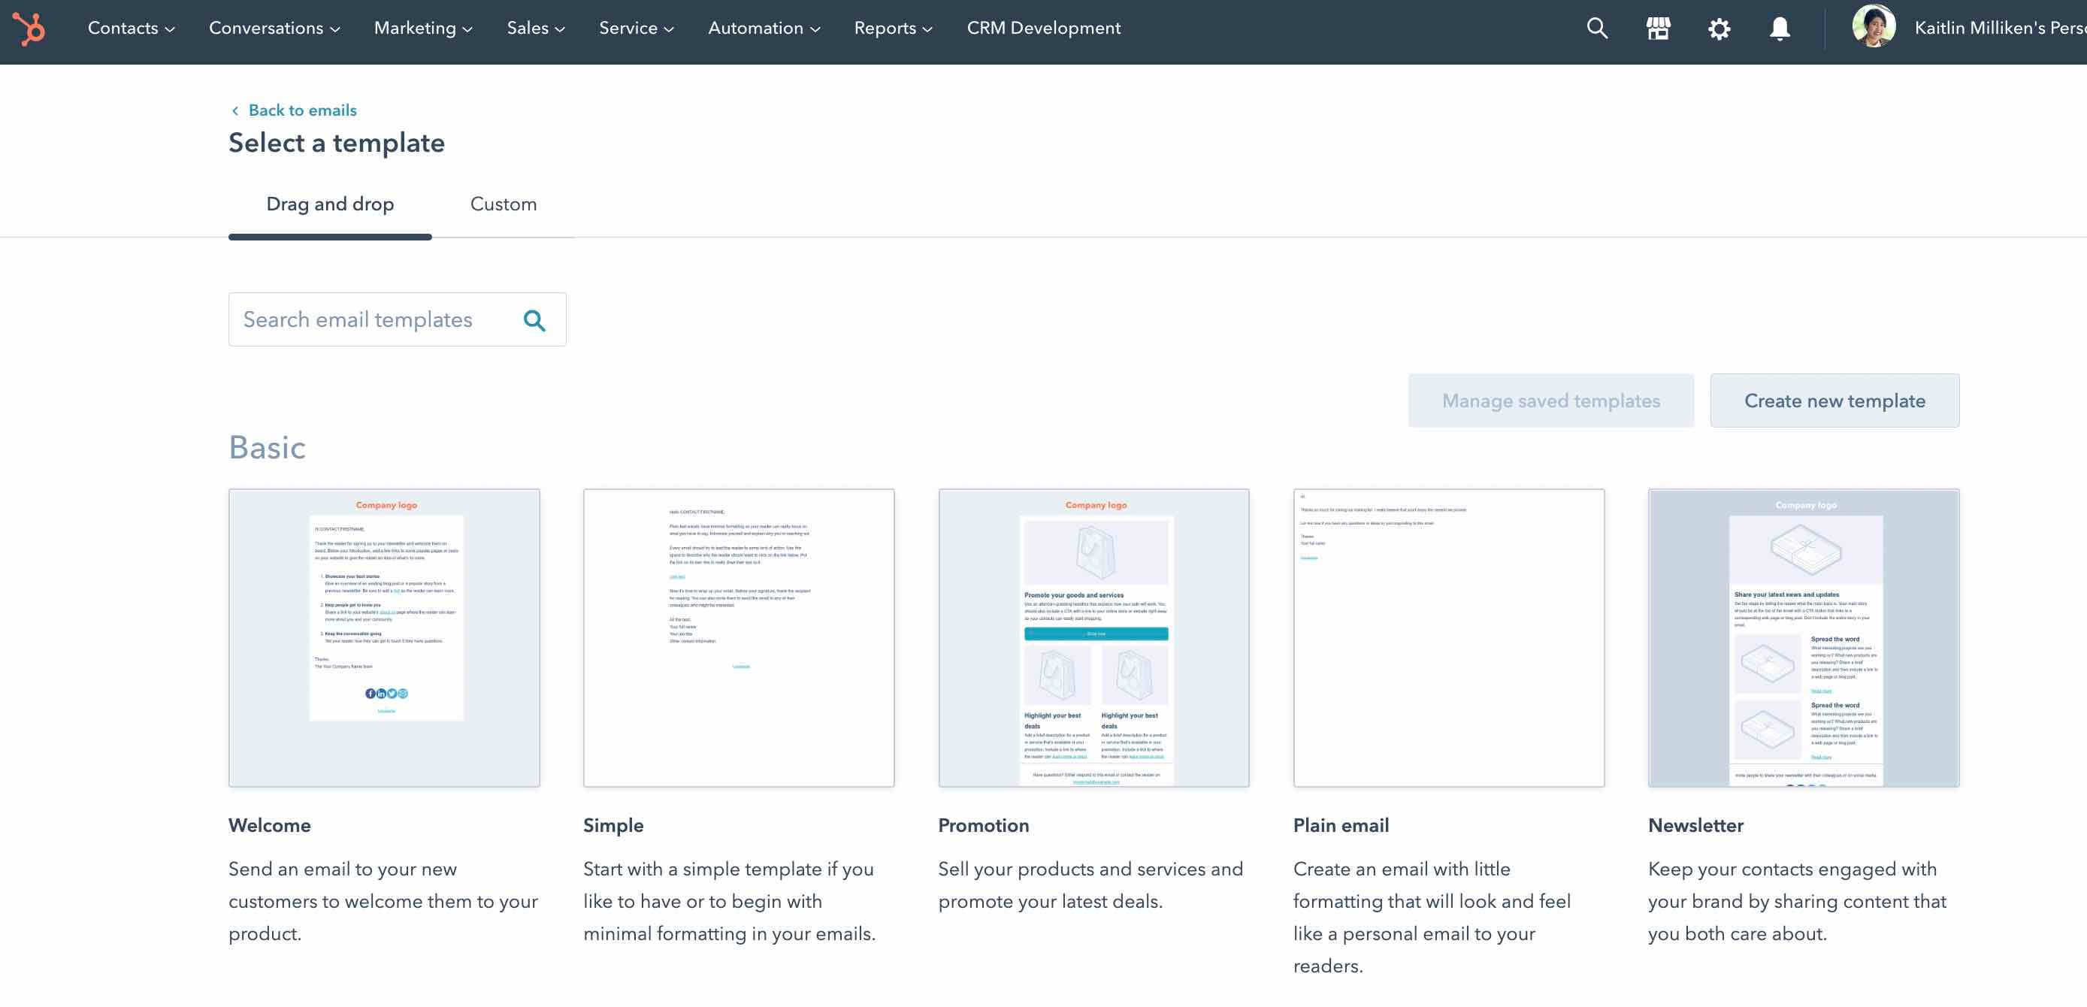Viewport: 2087px width, 1007px height.
Task: Open the notifications bell icon
Action: 1779,29
